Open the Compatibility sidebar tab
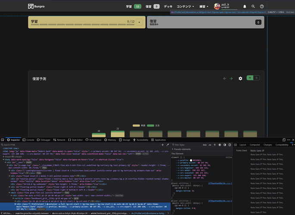Viewport: 295px width, 215px height. [282, 145]
